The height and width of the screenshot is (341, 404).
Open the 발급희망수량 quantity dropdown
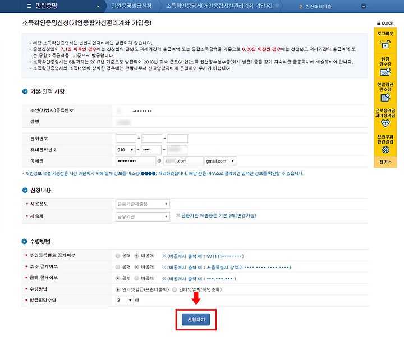click(125, 300)
